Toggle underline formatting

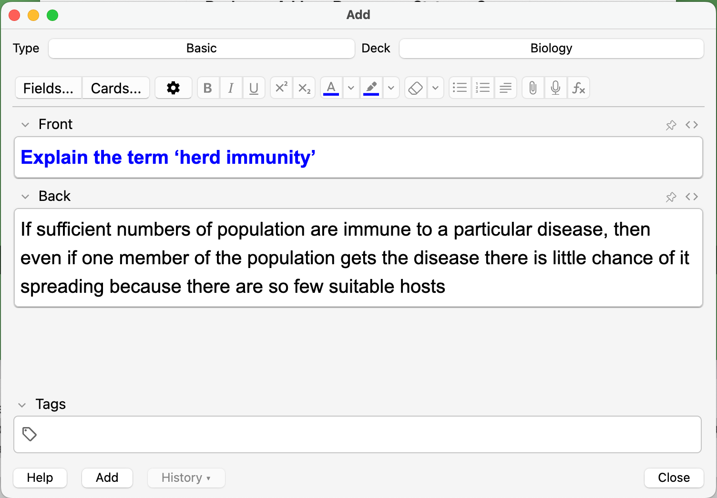point(254,88)
